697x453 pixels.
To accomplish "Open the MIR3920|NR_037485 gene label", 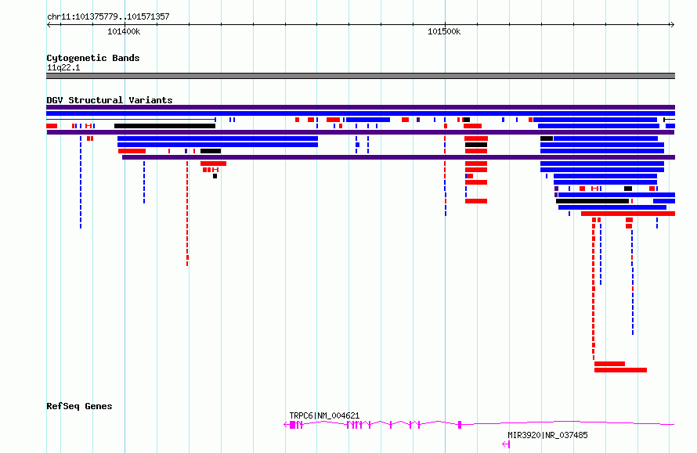I will 547,435.
